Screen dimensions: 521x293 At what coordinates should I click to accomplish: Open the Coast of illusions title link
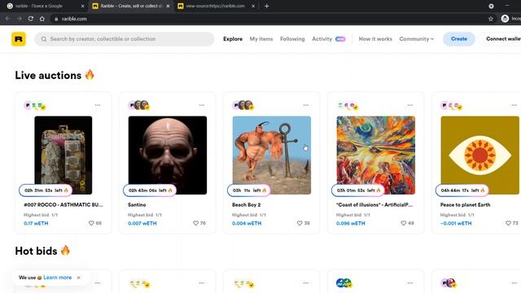374,204
